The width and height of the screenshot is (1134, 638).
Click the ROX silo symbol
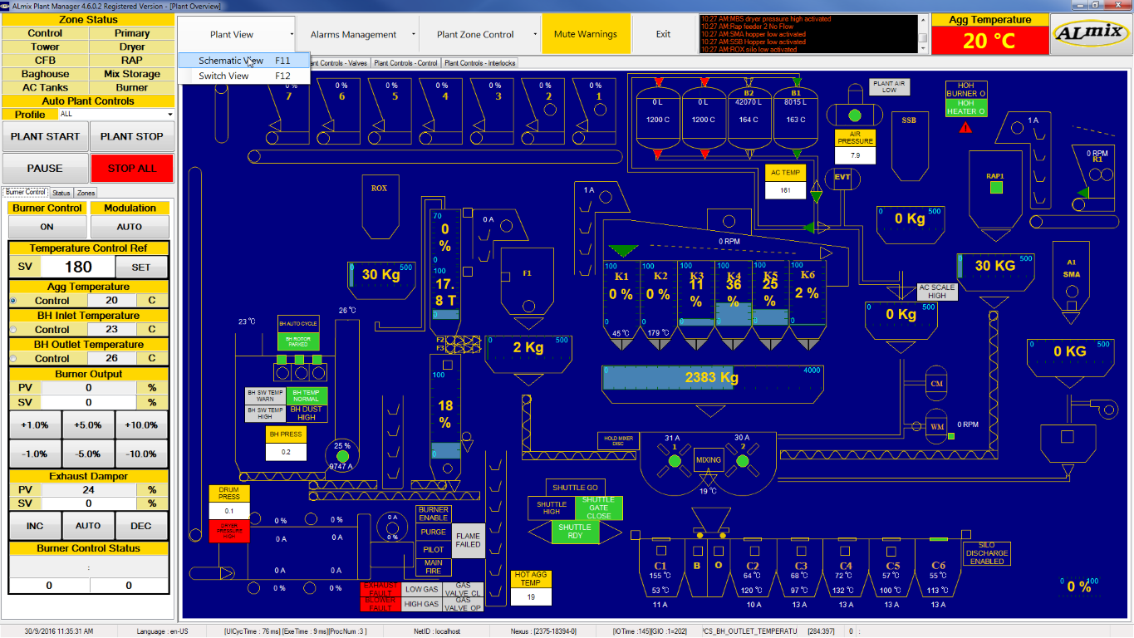[379, 199]
